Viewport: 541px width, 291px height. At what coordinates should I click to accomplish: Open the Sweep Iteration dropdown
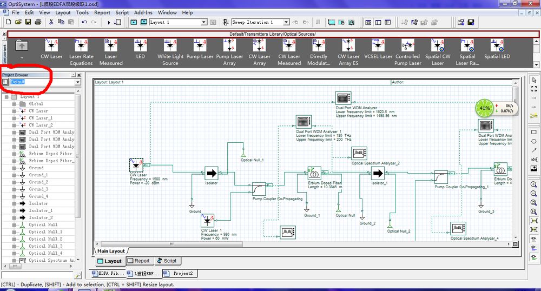click(x=286, y=22)
